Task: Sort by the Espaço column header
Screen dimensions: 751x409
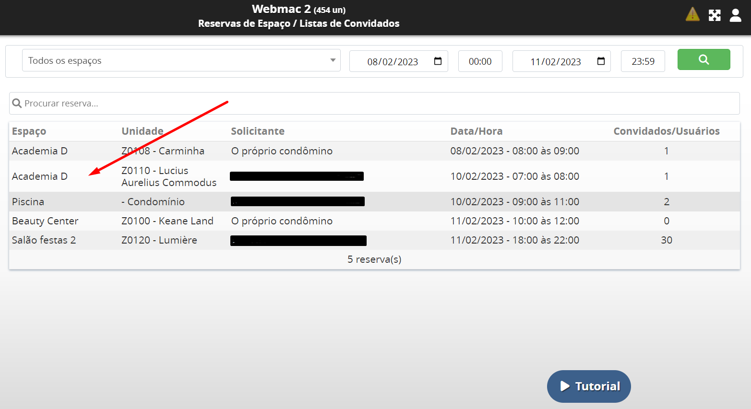Action: click(x=29, y=131)
